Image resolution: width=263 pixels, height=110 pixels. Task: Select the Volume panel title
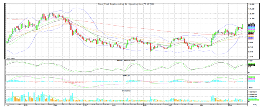coord(126,91)
